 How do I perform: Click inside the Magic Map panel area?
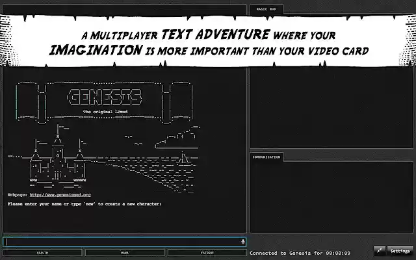331,107
